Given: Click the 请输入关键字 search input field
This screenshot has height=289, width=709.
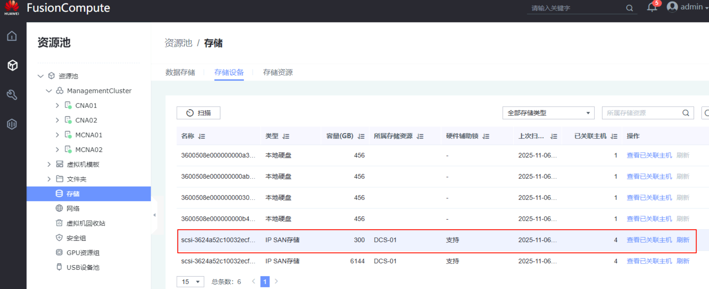Looking at the screenshot, I should (x=576, y=8).
